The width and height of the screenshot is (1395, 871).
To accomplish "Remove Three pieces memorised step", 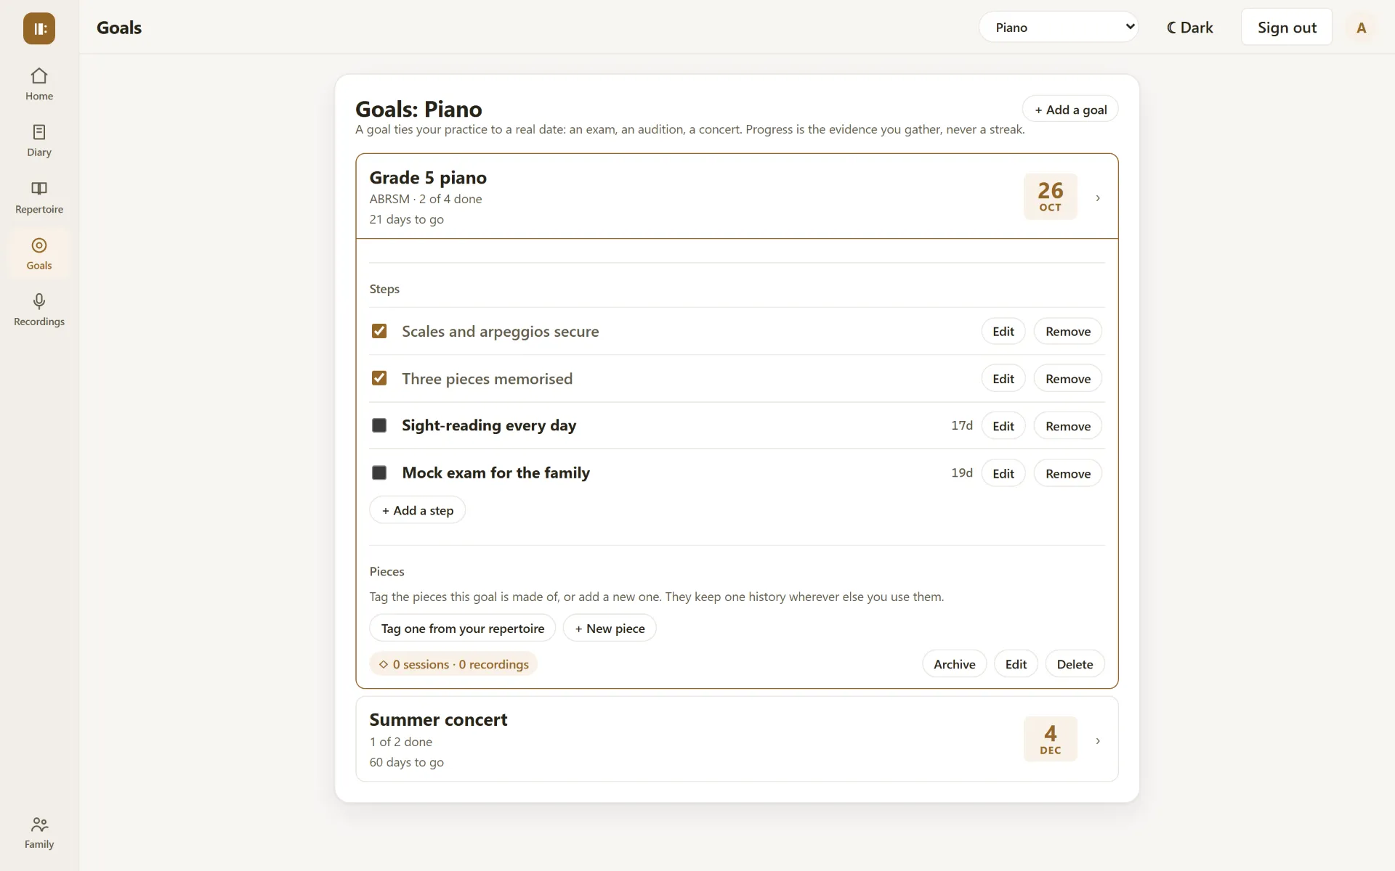I will coord(1068,378).
